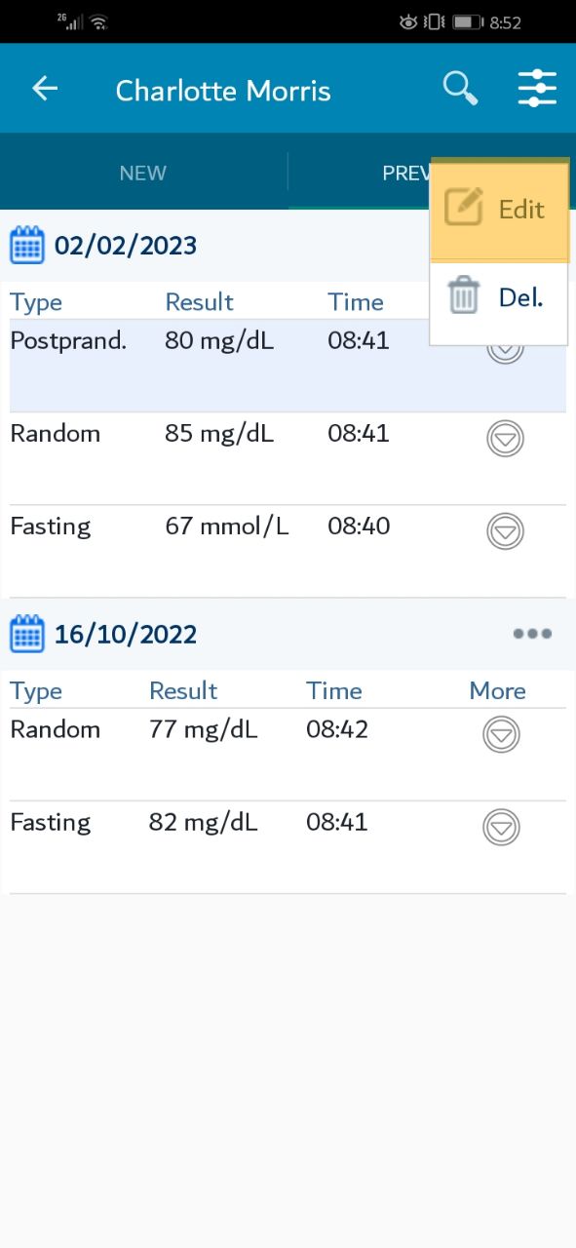Expand the Fasting 67 mmol/L row
Screen dimensions: 576x1248
tap(505, 531)
